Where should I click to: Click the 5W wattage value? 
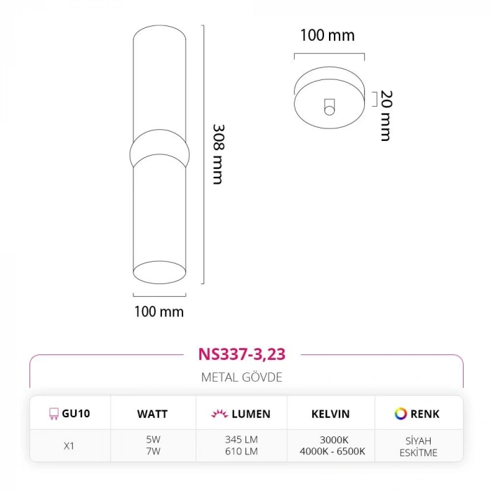pos(152,440)
